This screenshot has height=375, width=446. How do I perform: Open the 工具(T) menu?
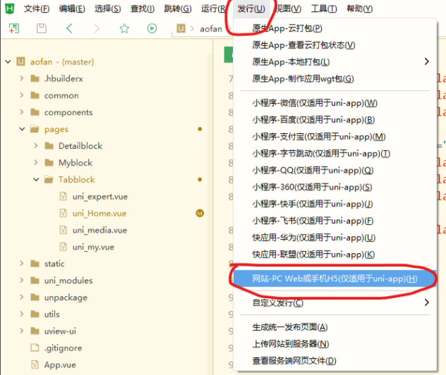click(324, 8)
